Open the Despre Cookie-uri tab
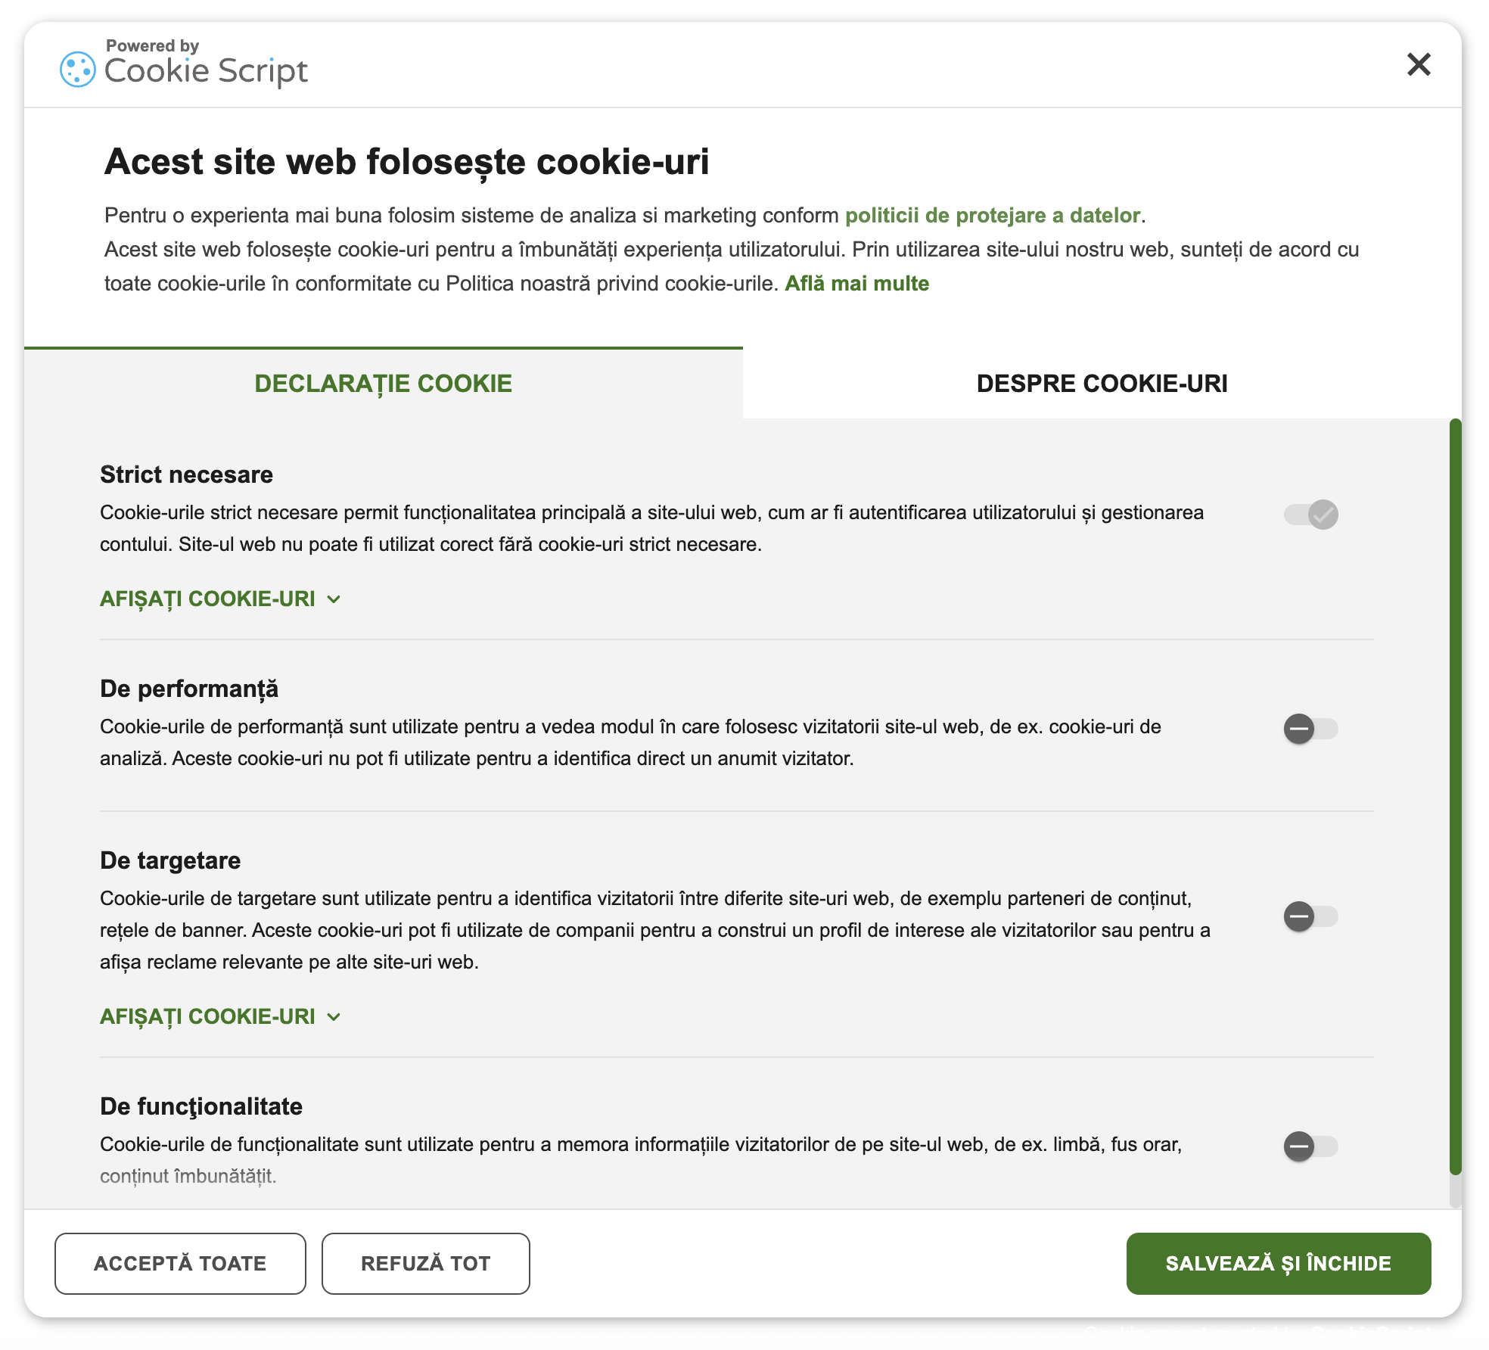The width and height of the screenshot is (1489, 1350). click(x=1102, y=384)
